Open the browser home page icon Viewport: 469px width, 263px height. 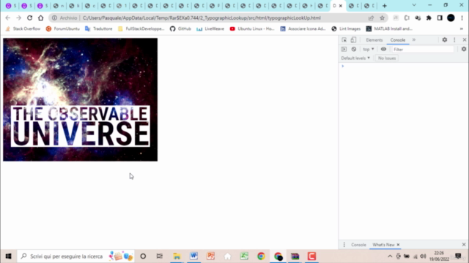pos(41,18)
